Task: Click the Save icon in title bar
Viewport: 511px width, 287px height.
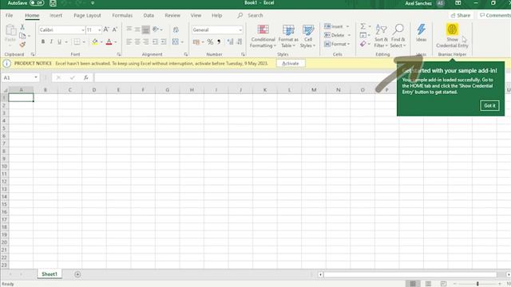Action: [53, 3]
